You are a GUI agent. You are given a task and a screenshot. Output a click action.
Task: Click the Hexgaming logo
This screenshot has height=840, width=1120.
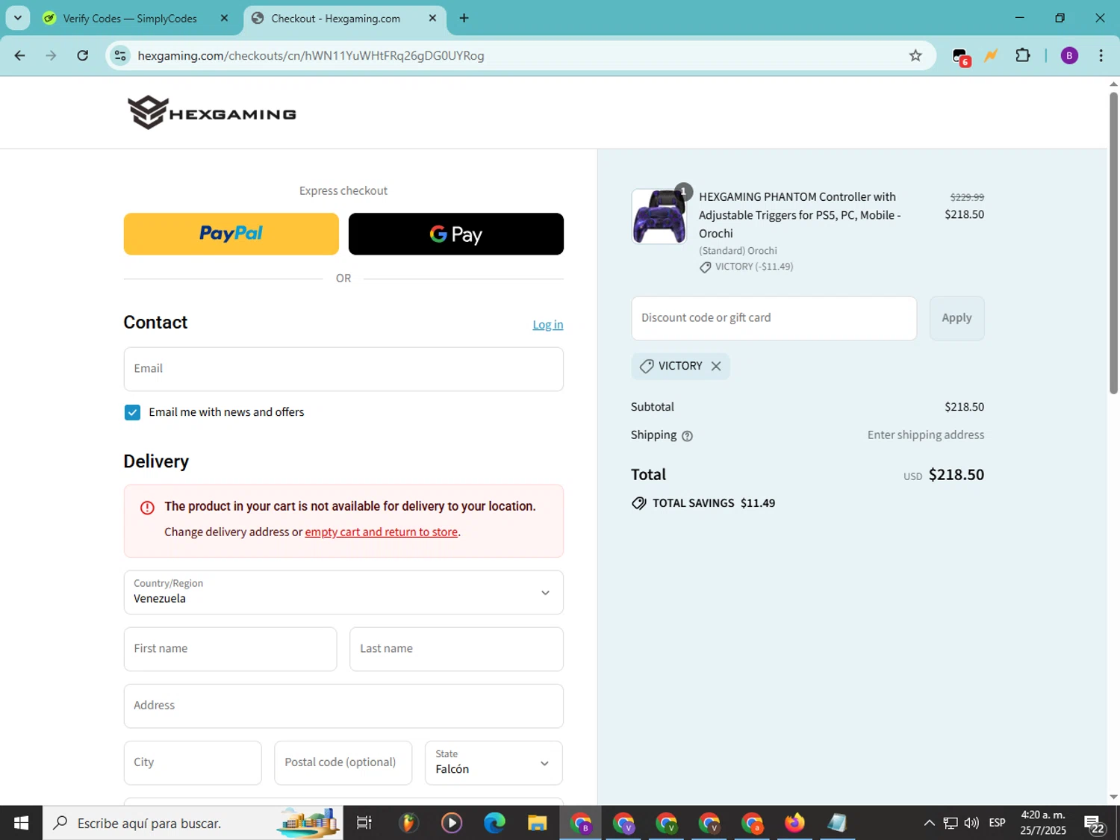coord(211,113)
